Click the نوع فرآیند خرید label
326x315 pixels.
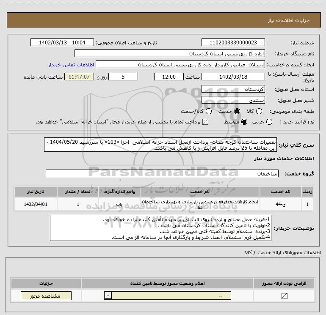tap(297, 122)
